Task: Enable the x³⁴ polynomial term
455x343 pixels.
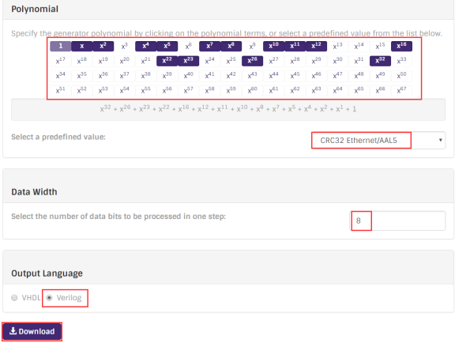Action: 60,76
